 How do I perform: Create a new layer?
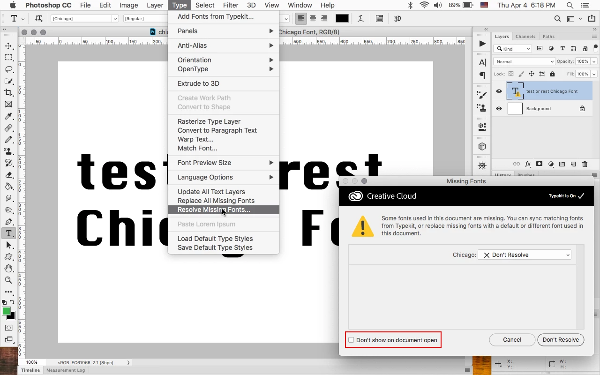[x=573, y=164]
